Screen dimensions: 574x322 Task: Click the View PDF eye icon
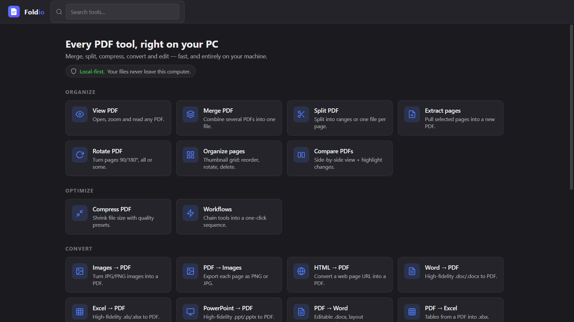(80, 114)
